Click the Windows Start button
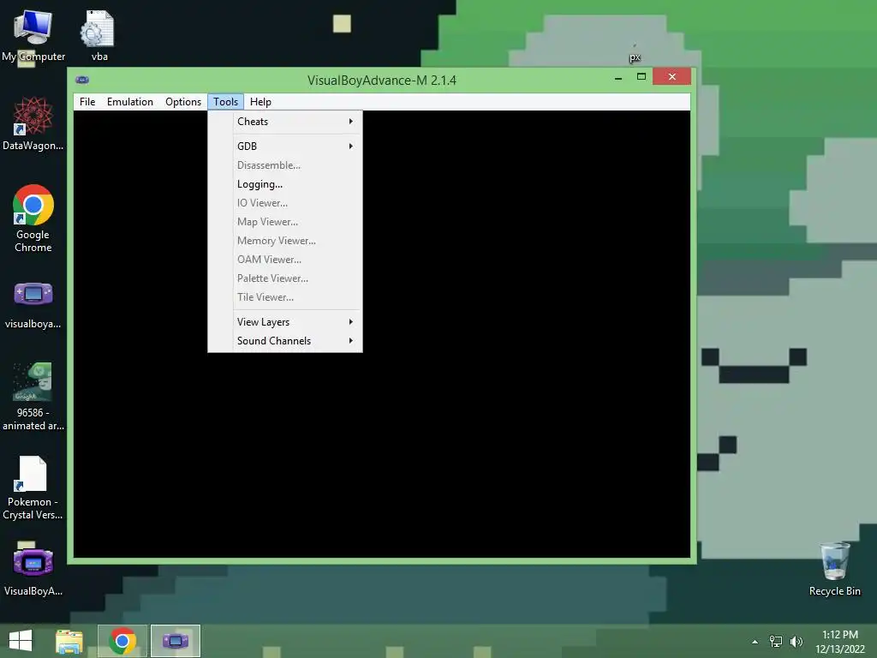This screenshot has width=877, height=658. pyautogui.click(x=21, y=641)
